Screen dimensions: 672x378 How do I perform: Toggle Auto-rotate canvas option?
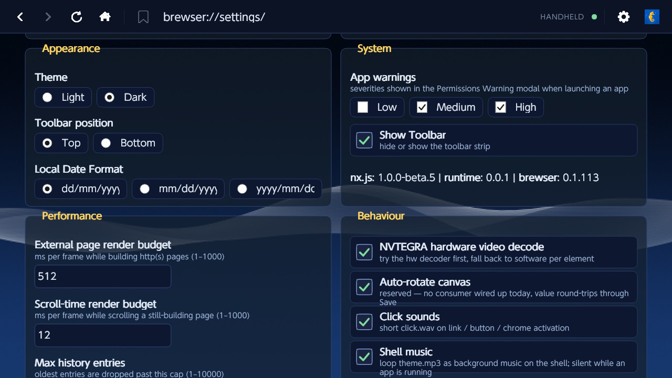pos(364,287)
